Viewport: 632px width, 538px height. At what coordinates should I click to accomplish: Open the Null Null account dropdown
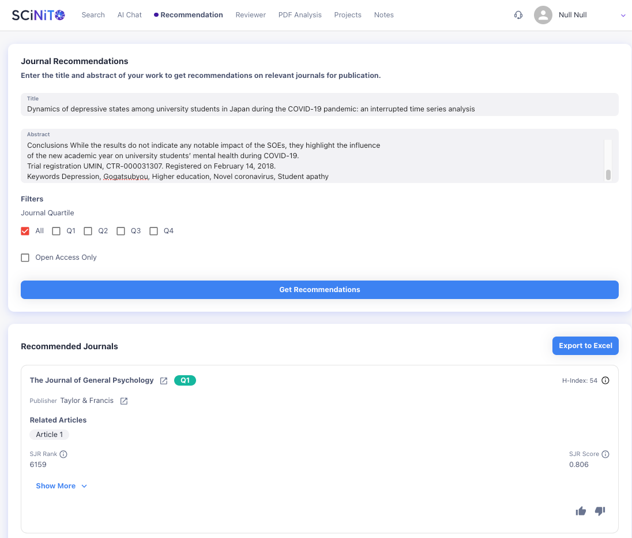click(623, 16)
